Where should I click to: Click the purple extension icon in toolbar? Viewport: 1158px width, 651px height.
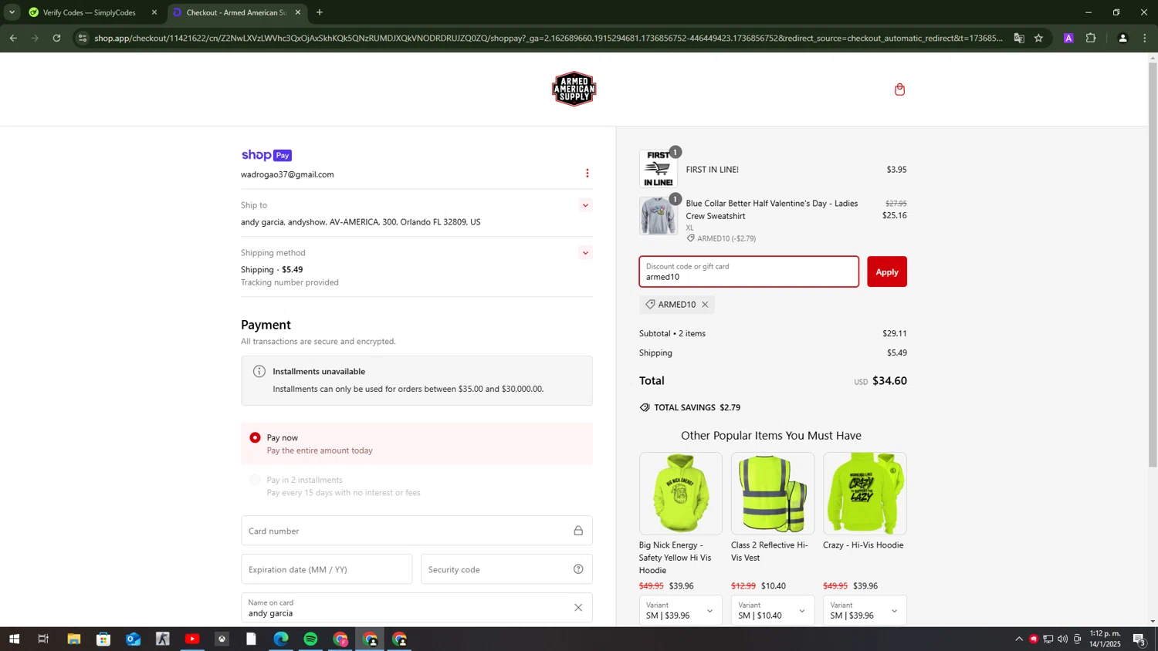(1068, 38)
